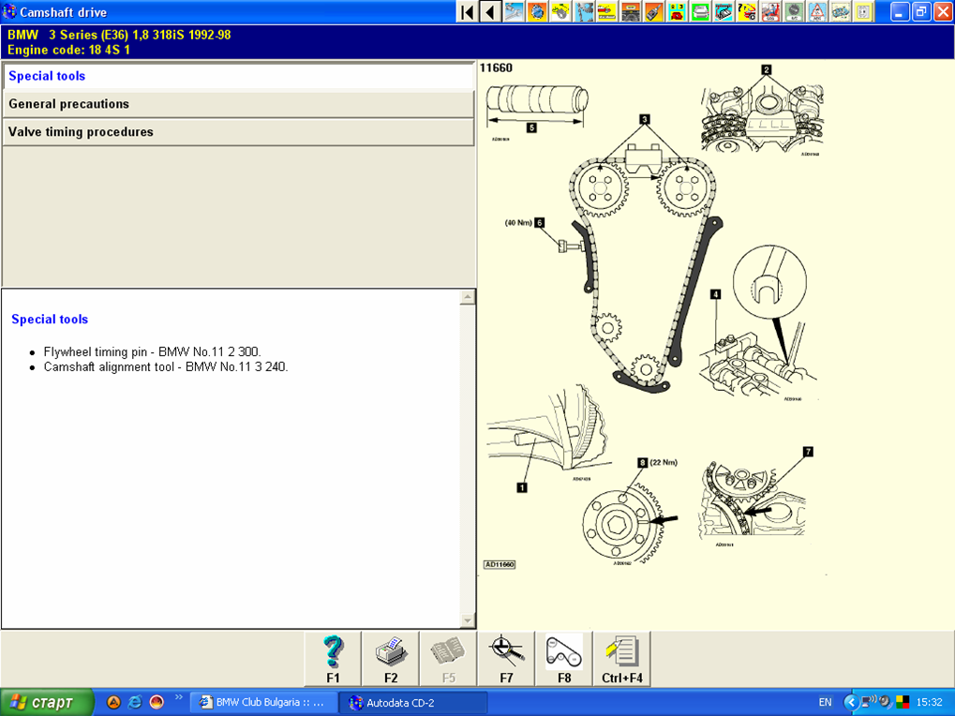Launch the red round quick launch icon
Image resolution: width=955 pixels, height=716 pixels.
[157, 702]
